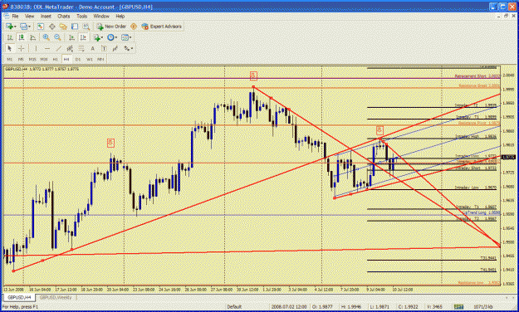This screenshot has width=519, height=312.
Task: Select the Crosshair tool
Action: tap(21, 49)
